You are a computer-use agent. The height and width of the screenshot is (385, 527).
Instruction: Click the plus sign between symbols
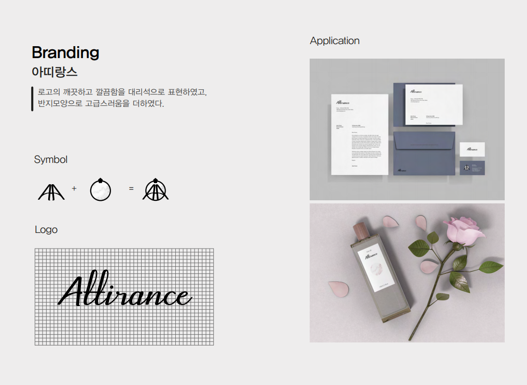[74, 188]
